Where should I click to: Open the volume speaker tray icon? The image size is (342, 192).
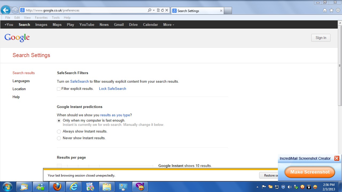[290, 187]
